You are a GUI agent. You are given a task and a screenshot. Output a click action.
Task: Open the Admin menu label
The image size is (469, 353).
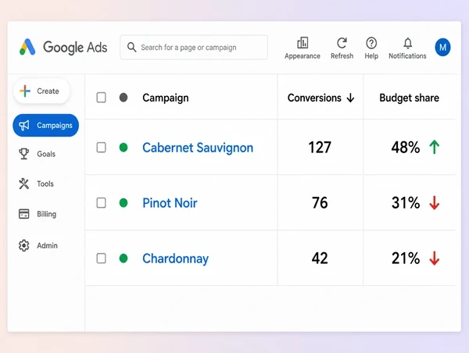tap(47, 245)
